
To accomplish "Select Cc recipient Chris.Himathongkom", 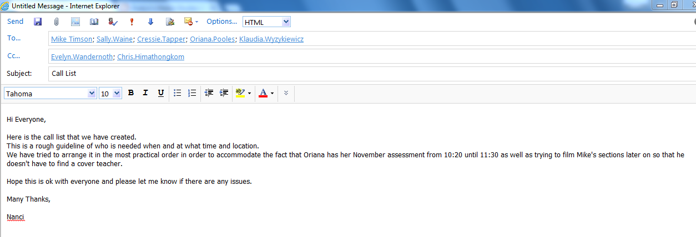I will (150, 57).
